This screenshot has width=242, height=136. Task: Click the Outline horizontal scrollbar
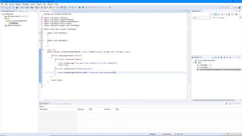click(214, 100)
